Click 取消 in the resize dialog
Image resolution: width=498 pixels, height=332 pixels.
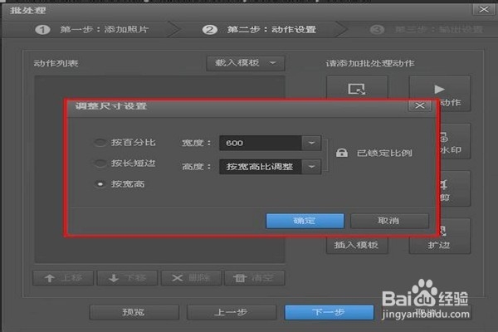point(389,221)
